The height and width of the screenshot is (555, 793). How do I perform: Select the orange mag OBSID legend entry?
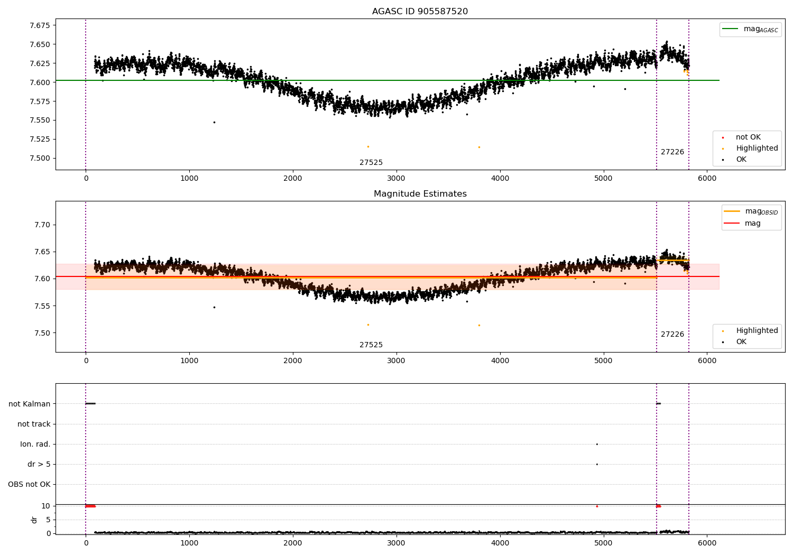(751, 211)
